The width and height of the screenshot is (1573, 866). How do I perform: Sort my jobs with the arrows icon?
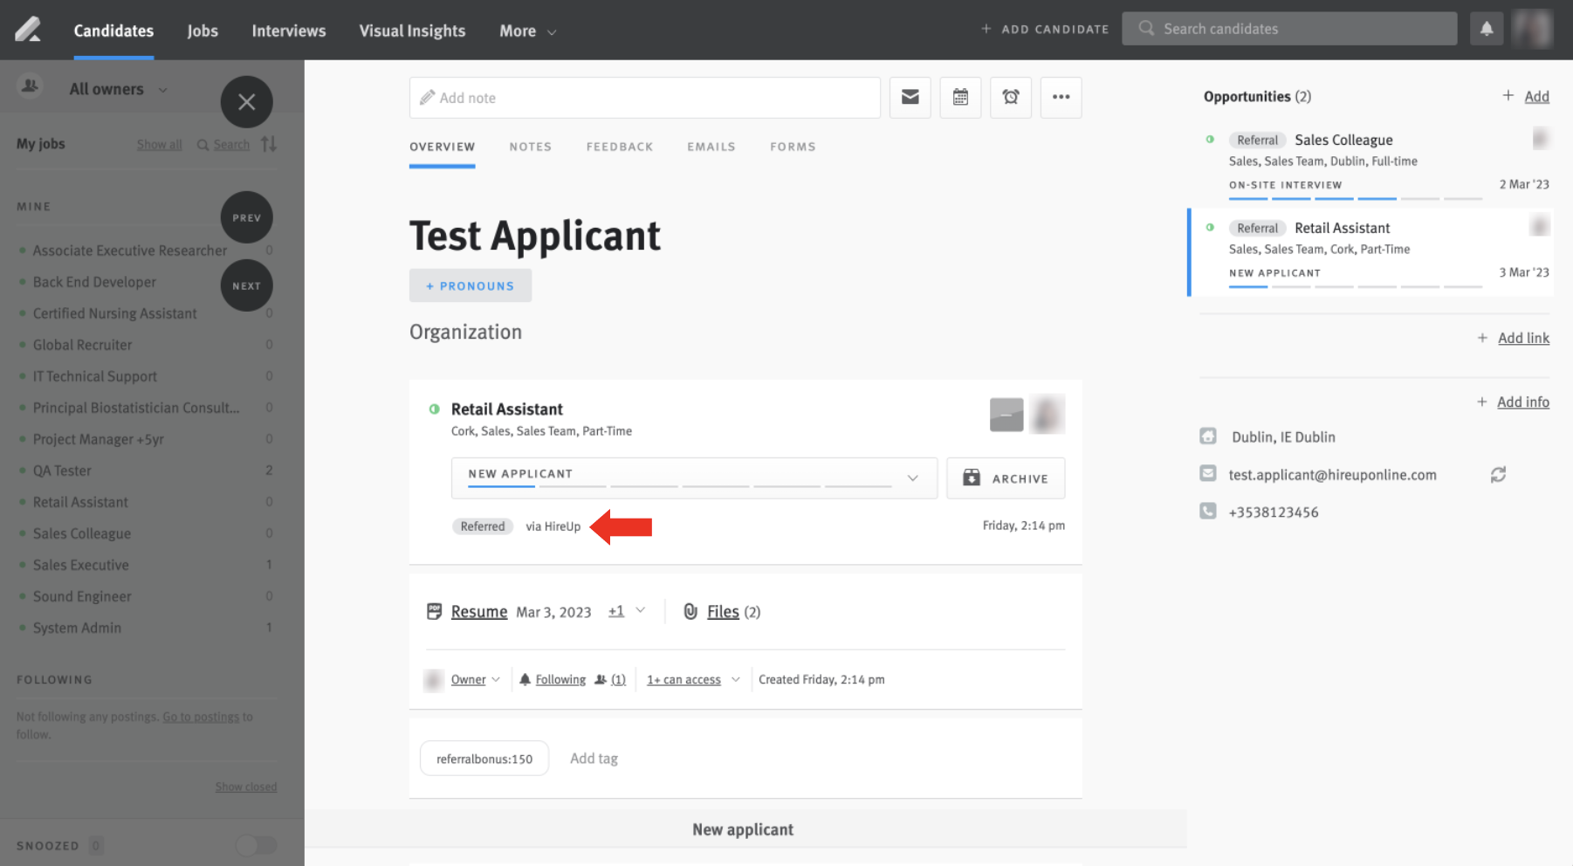[269, 143]
